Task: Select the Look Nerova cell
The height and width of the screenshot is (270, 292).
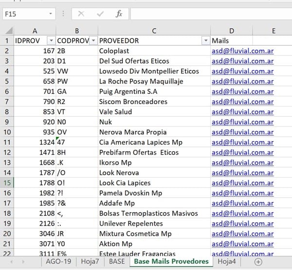Action: (x=154, y=173)
